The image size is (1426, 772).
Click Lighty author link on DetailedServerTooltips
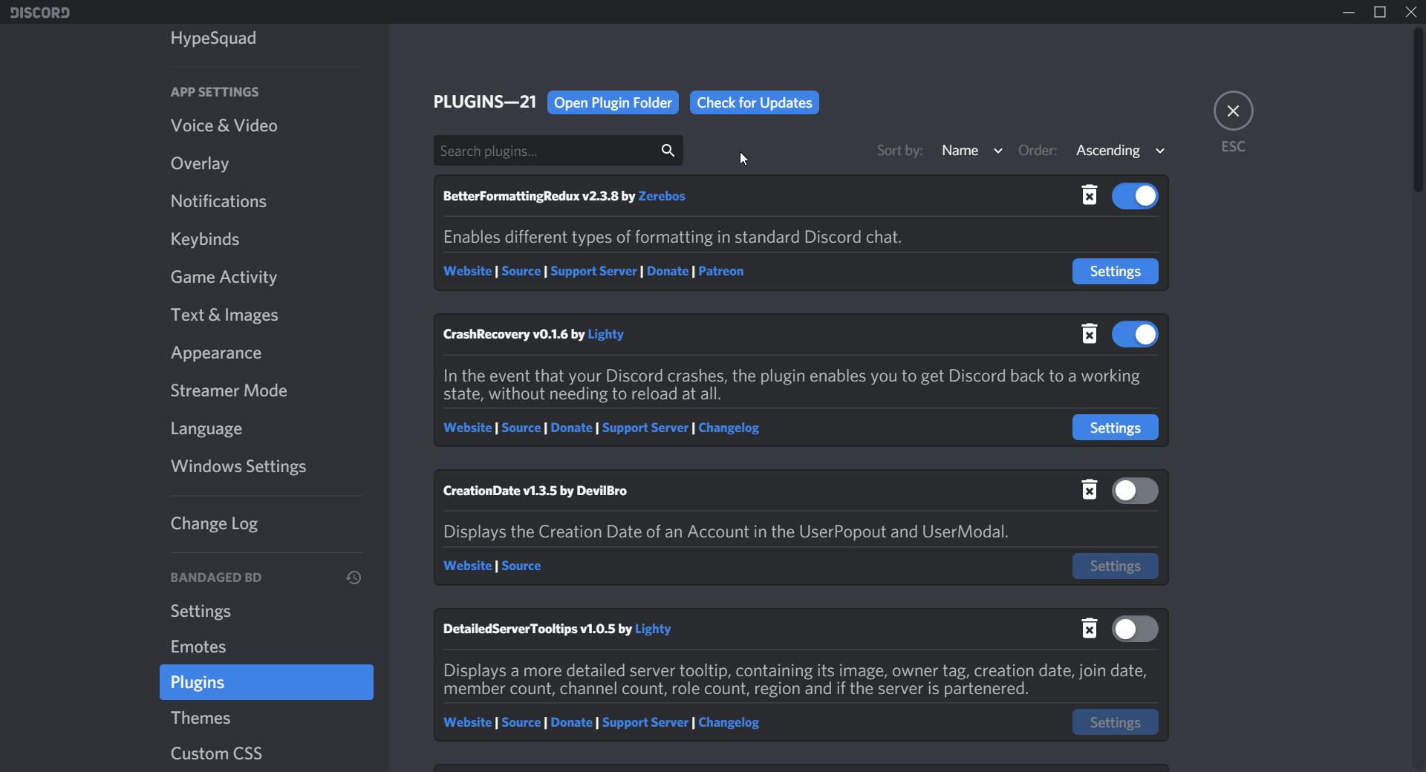pyautogui.click(x=653, y=629)
